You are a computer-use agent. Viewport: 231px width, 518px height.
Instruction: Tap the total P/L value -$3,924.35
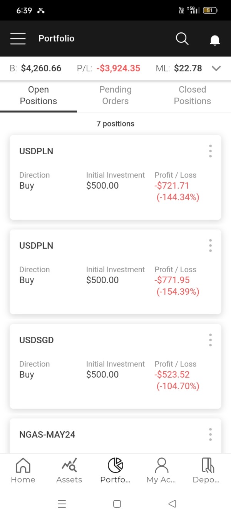coord(118,69)
